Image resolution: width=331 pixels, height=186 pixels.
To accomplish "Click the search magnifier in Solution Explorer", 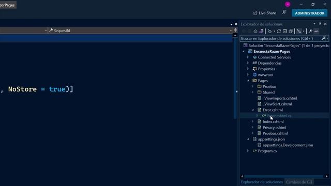I will pos(323,38).
